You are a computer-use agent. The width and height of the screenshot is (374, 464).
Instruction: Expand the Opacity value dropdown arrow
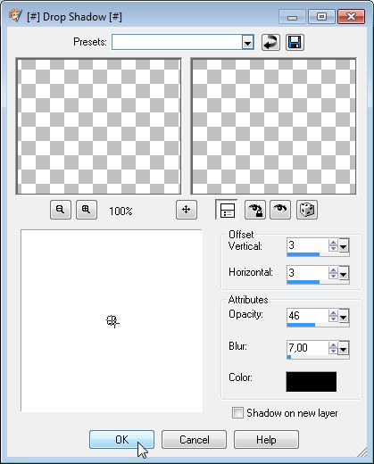[344, 317]
